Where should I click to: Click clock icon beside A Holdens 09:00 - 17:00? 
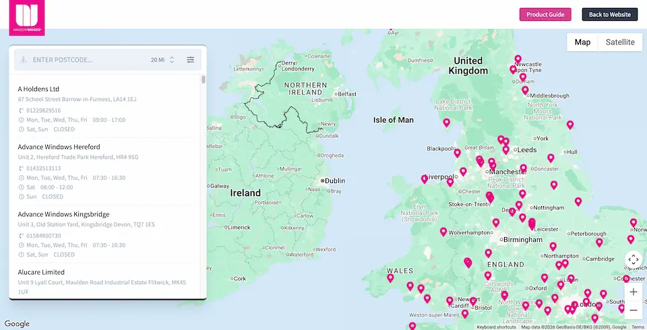click(x=21, y=120)
